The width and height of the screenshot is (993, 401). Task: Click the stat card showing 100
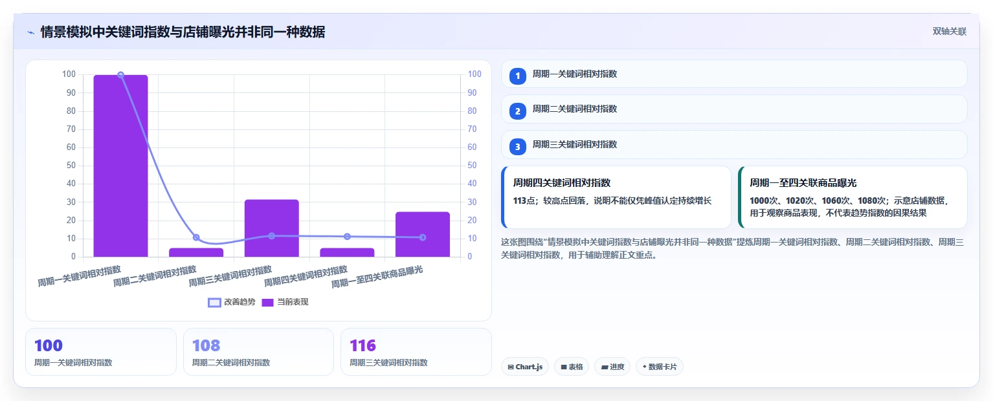[x=101, y=352]
